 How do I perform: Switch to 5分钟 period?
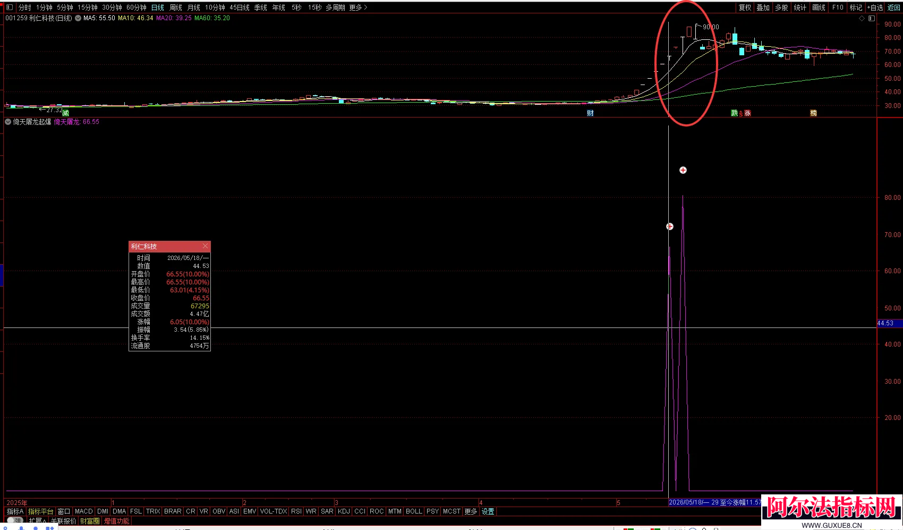point(65,7)
